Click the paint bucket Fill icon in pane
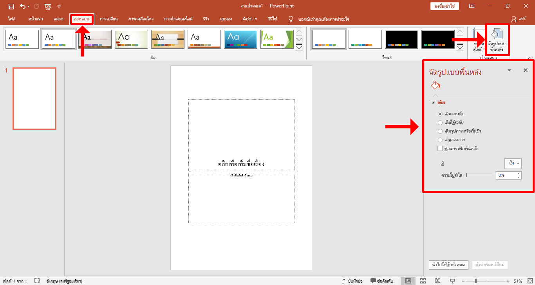This screenshot has width=535, height=285. click(x=436, y=85)
